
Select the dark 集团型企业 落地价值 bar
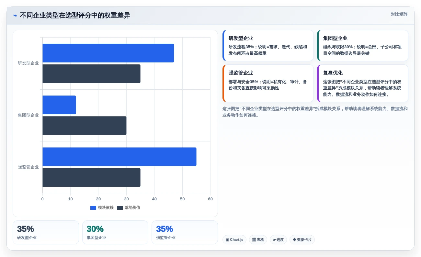click(x=85, y=126)
